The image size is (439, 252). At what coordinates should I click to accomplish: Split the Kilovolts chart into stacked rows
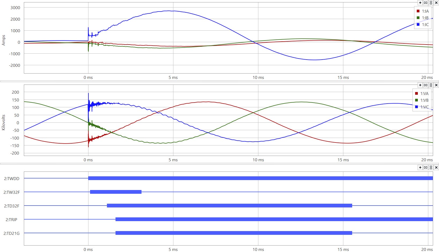click(431, 85)
